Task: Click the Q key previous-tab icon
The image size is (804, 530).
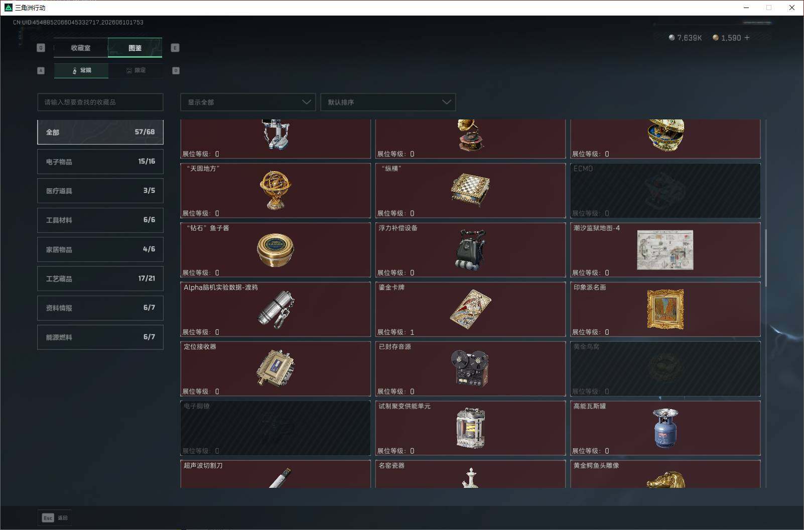Action: click(41, 48)
